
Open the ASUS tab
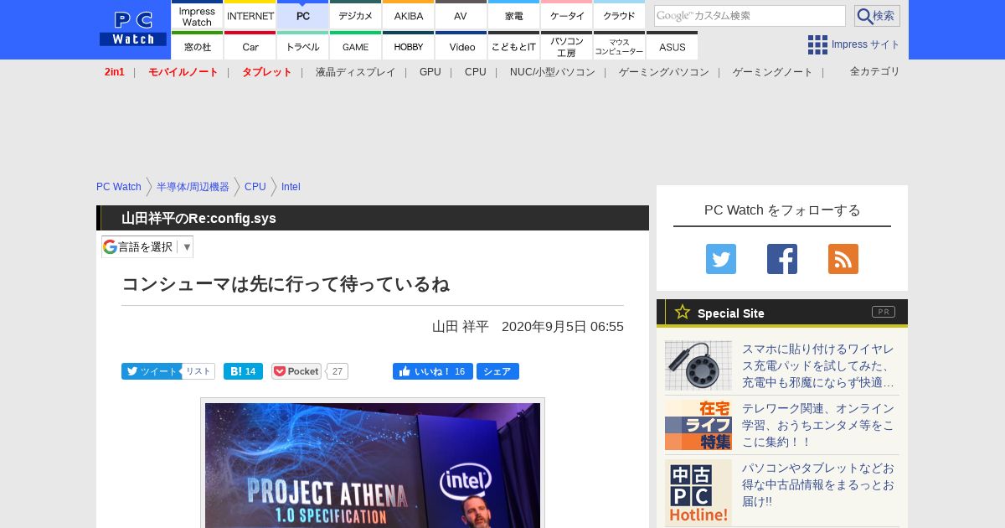pyautogui.click(x=672, y=46)
